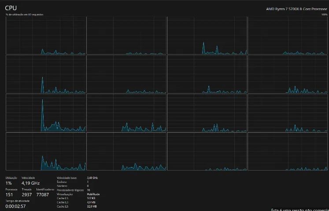
Task: Click the 'Processadores lógicos:' label
Action: (x=70, y=190)
